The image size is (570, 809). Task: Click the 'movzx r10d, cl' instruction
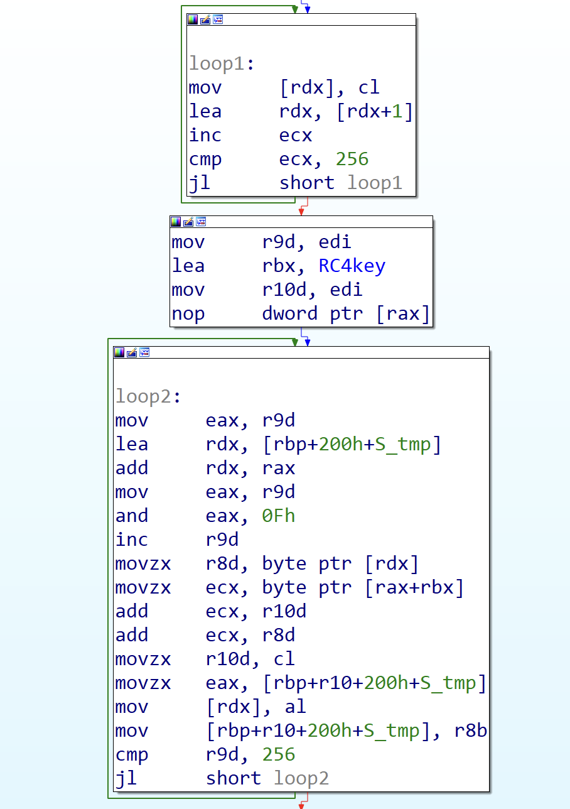205,659
